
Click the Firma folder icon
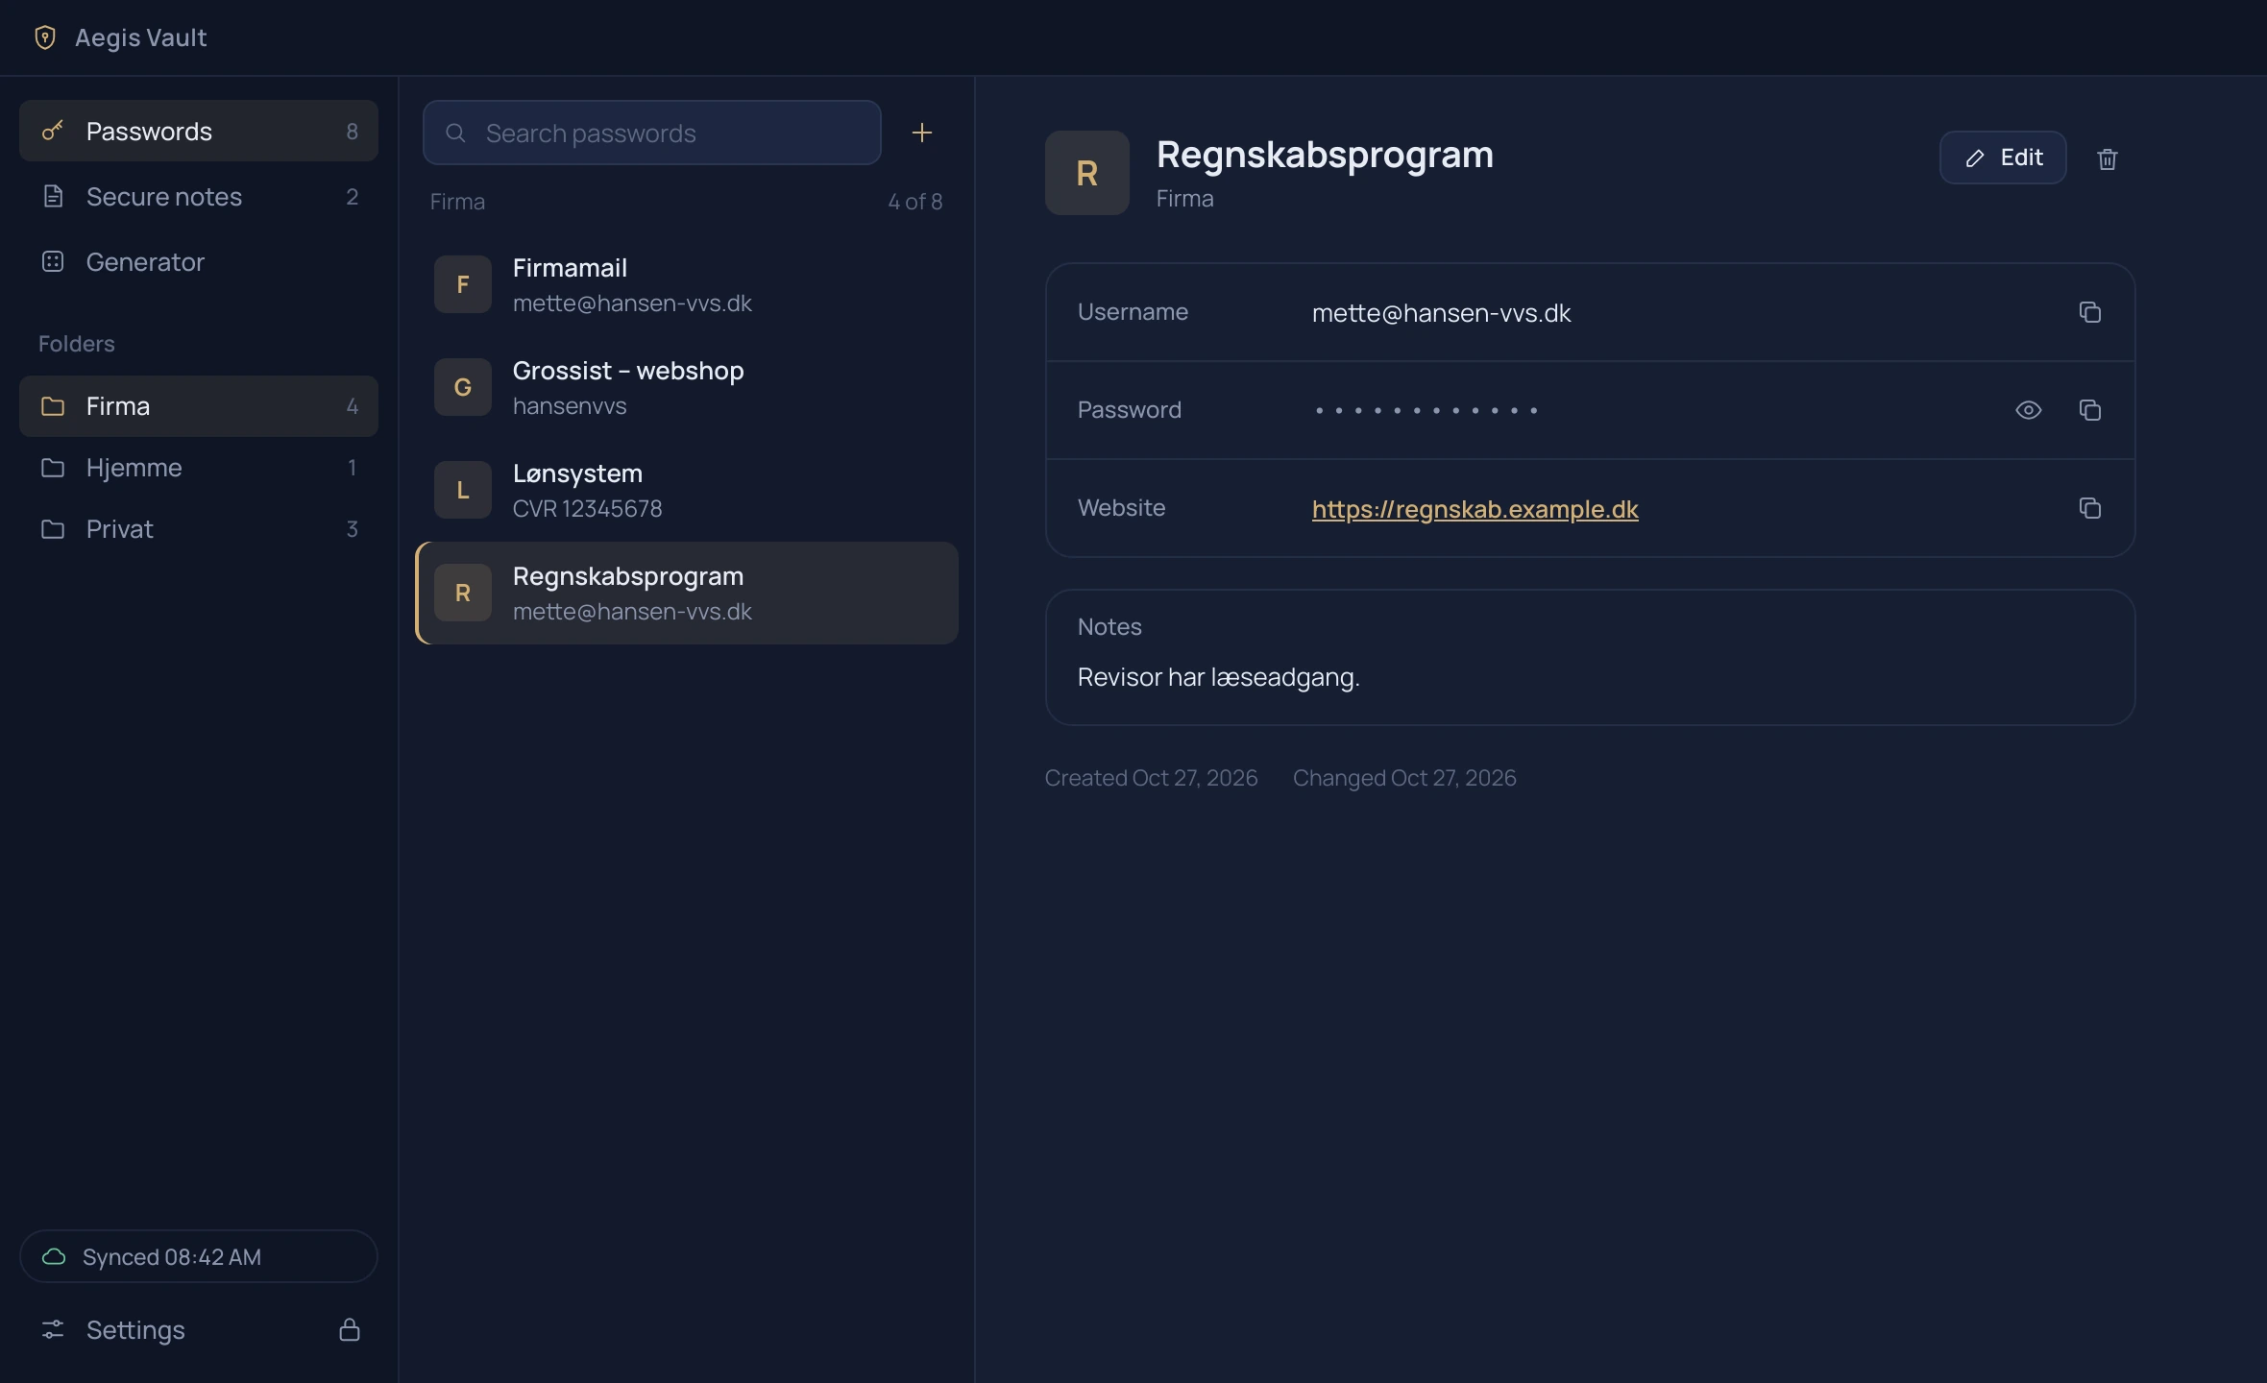pos(53,406)
